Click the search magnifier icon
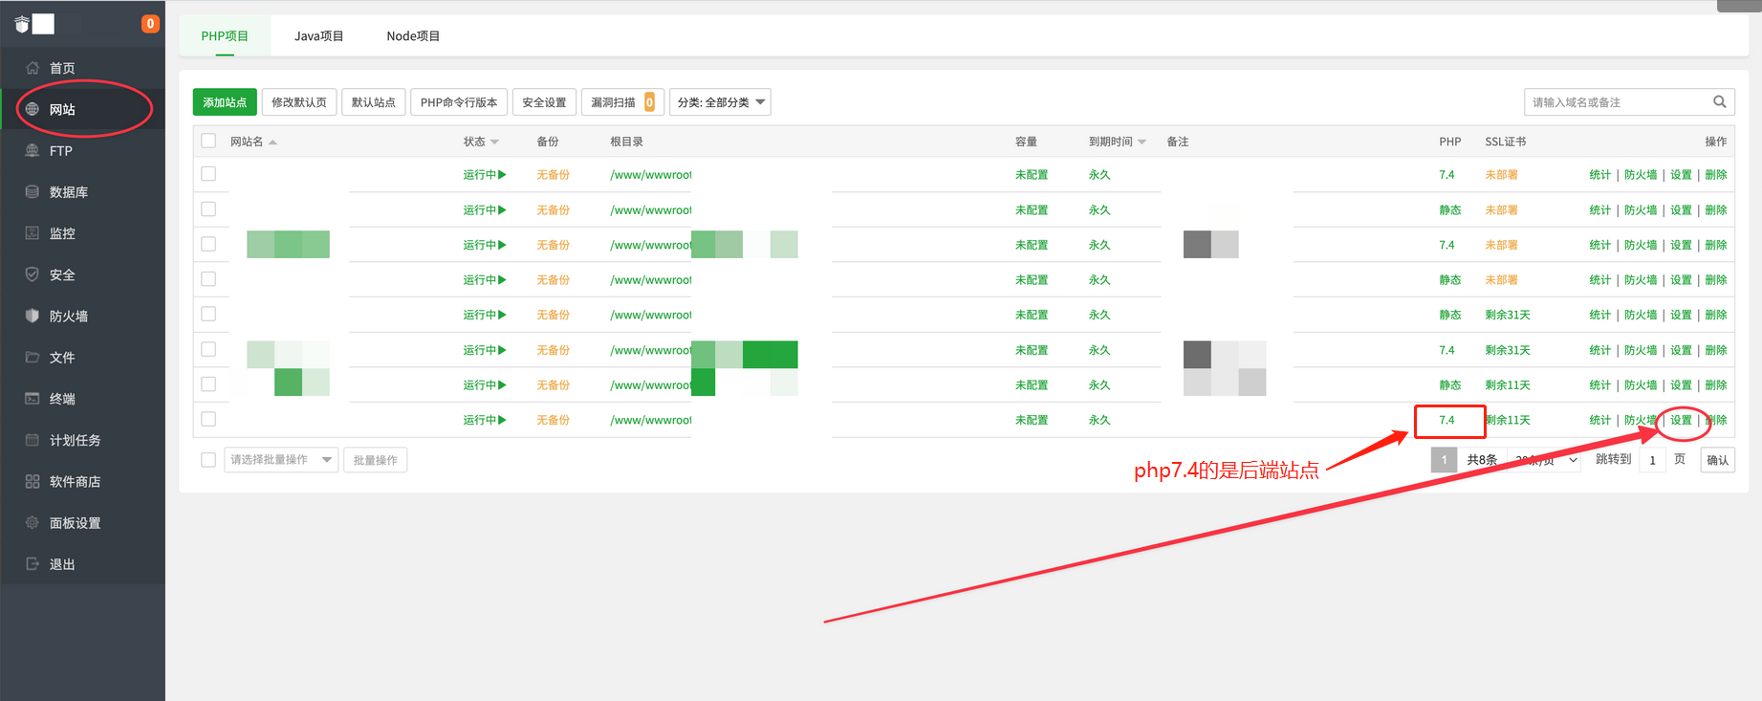Image resolution: width=1762 pixels, height=701 pixels. pyautogui.click(x=1720, y=101)
